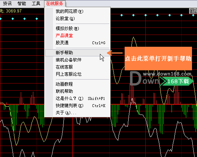Viewport: 197px width, 157px height.
Task: Activate 这是什么? help mode
Action: (77, 98)
